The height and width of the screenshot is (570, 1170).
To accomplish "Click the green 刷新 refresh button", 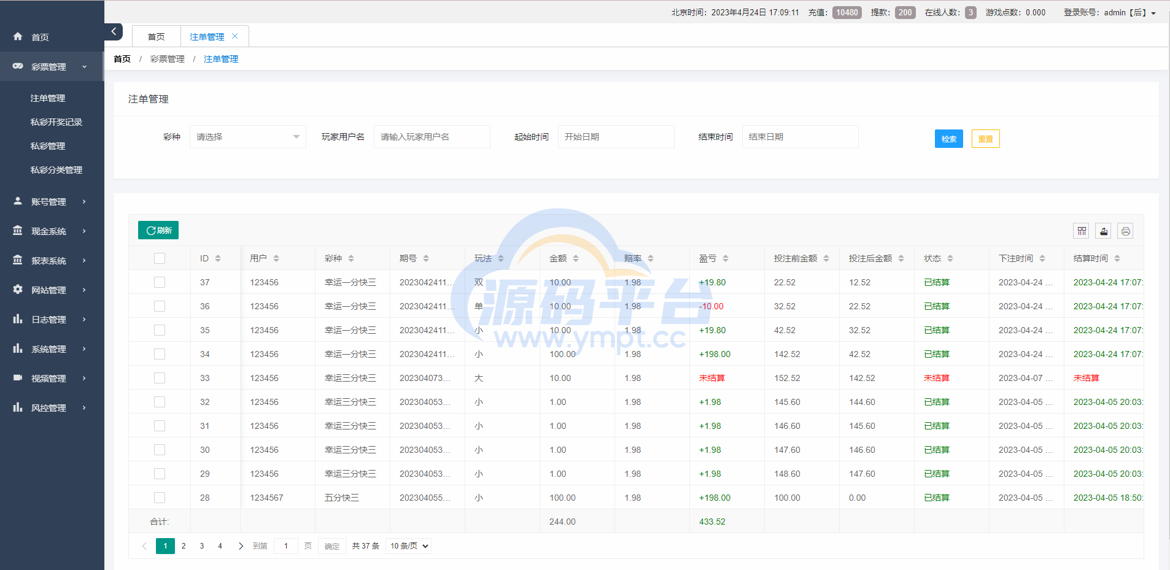I will [x=158, y=230].
